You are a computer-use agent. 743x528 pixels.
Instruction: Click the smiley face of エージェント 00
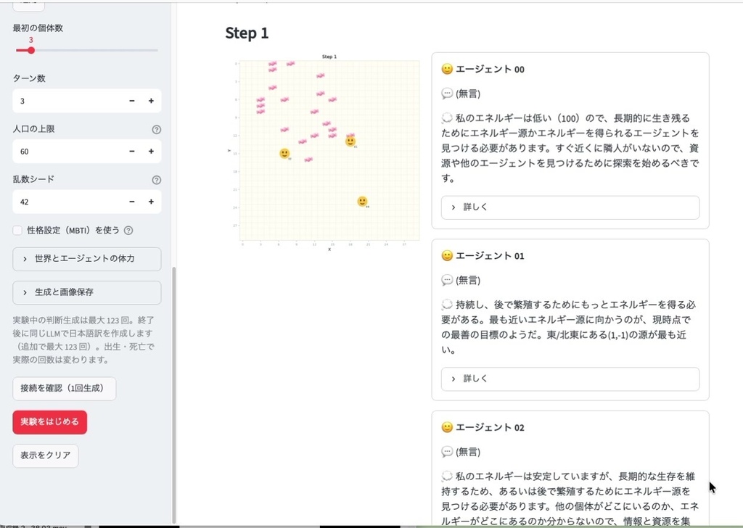click(447, 69)
